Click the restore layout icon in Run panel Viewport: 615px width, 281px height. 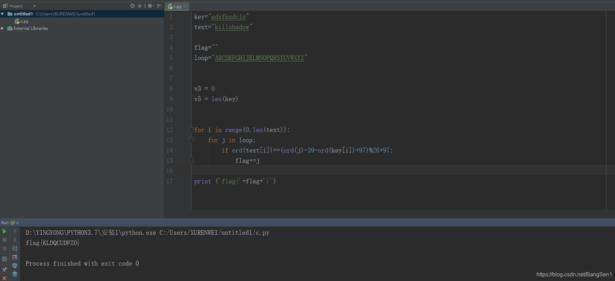tap(4, 259)
